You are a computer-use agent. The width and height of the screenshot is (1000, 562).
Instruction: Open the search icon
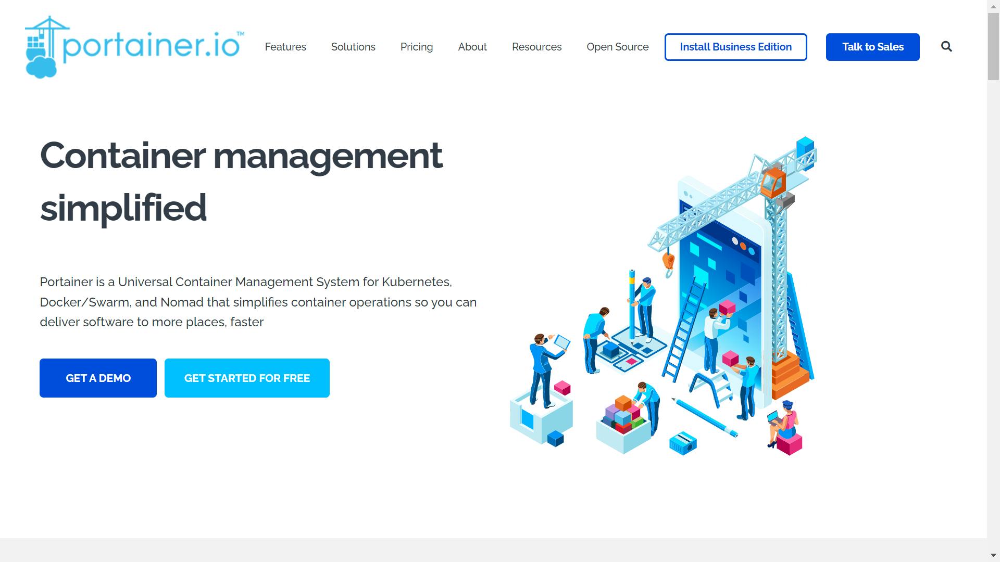(946, 47)
